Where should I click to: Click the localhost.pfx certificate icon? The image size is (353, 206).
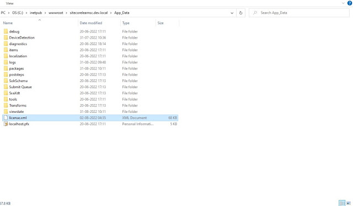coord(6,124)
